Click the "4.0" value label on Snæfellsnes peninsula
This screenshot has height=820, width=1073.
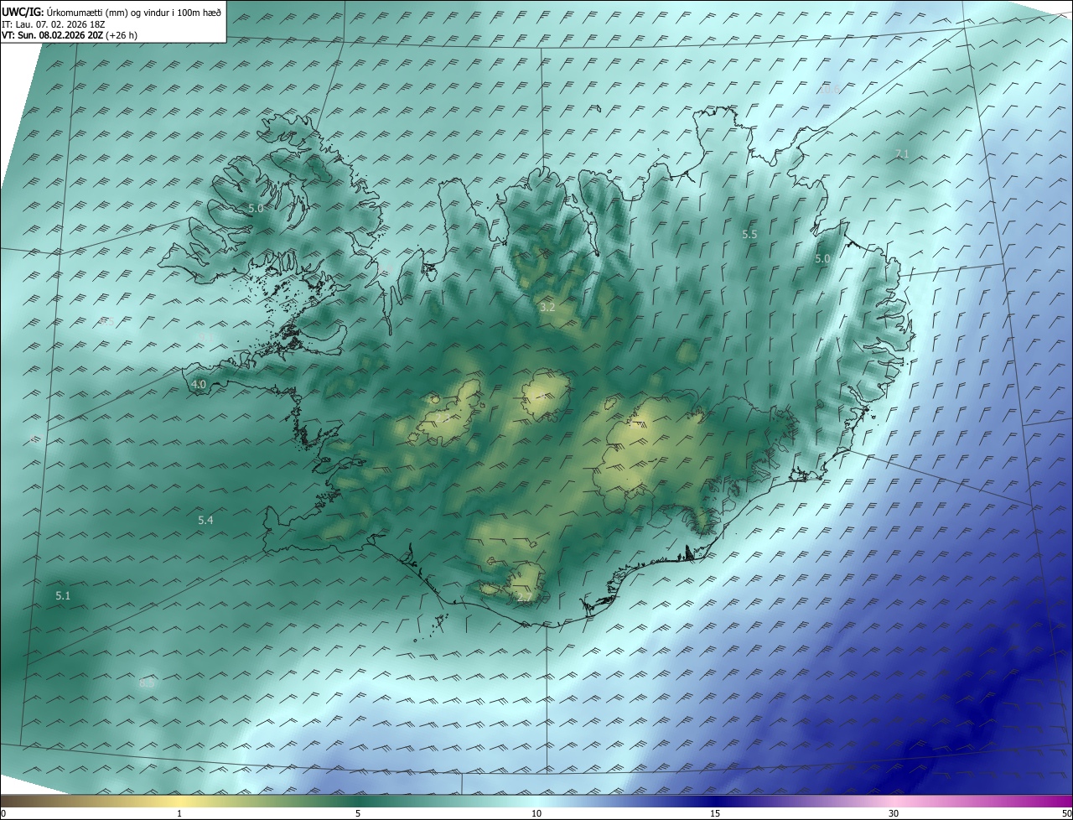199,384
